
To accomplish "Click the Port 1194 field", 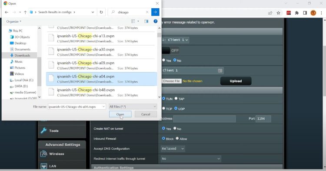I will (263, 119).
